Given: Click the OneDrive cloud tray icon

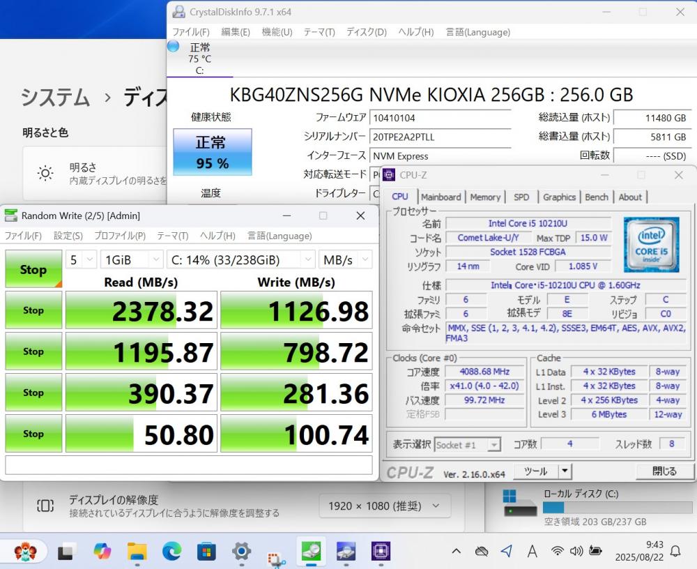Looking at the screenshot, I should click(482, 552).
